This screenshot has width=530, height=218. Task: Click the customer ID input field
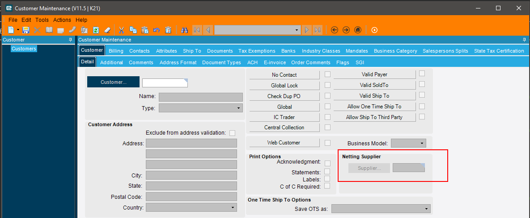point(165,83)
